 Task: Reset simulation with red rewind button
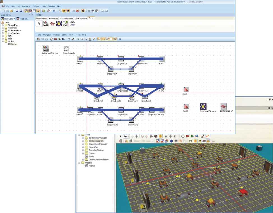[55, 39]
